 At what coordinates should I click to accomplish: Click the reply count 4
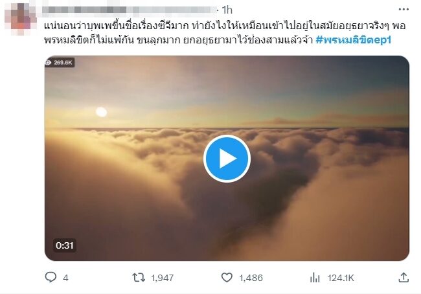[65, 278]
